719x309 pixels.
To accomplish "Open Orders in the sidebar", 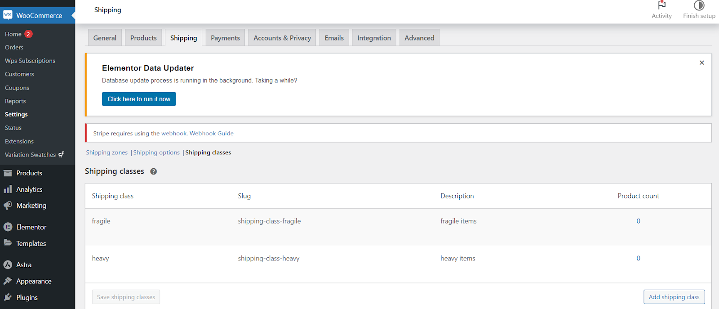I will click(x=14, y=47).
